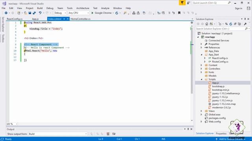Click Collapse All in Solution Explorer toolbar

coord(235,24)
